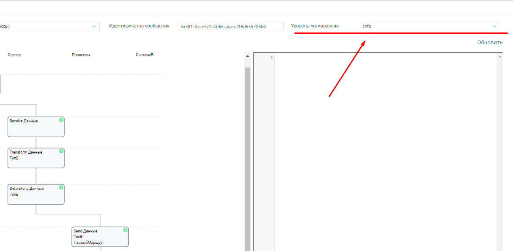Click the Процессы lane header
The image size is (513, 251).
(81, 55)
